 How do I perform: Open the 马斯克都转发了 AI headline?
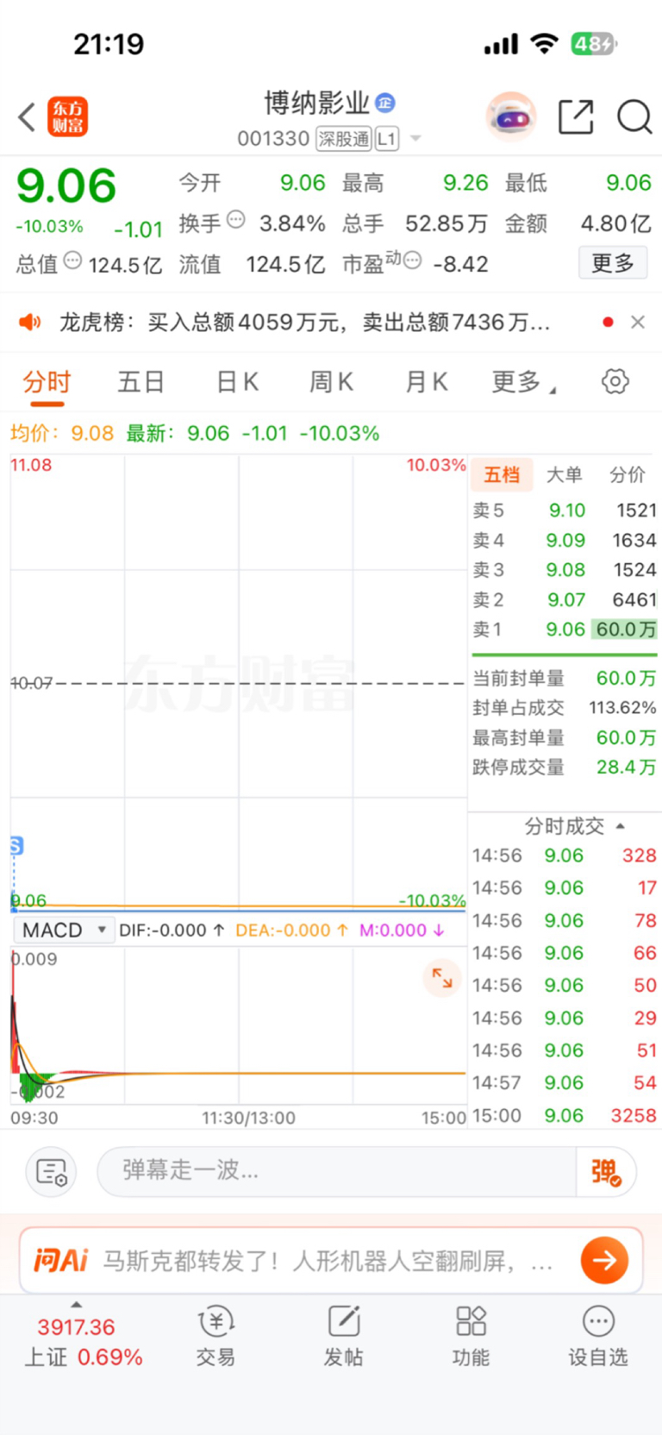point(328,1261)
